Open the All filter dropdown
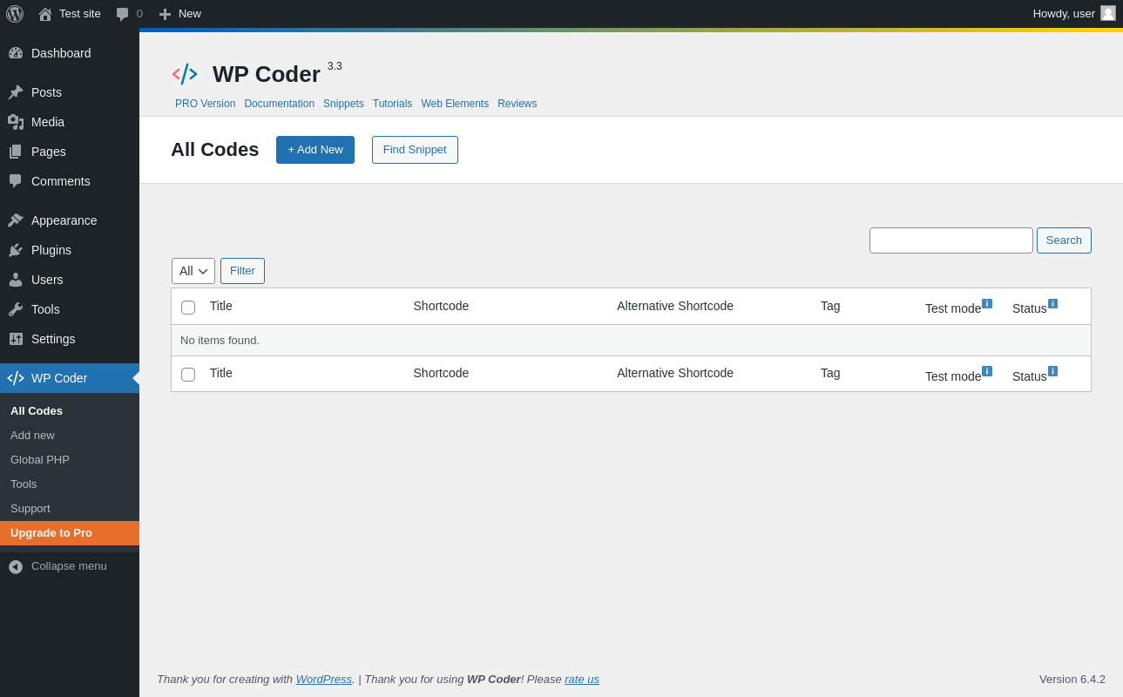This screenshot has height=697, width=1123. (x=193, y=271)
